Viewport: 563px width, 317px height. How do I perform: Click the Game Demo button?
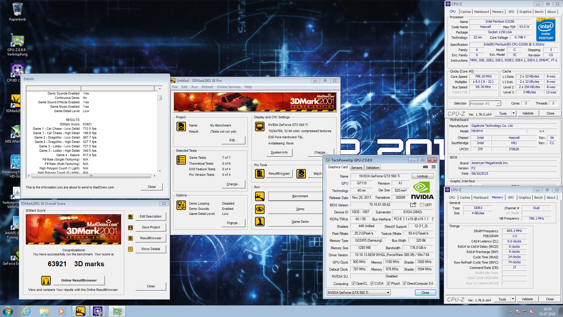[x=296, y=222]
